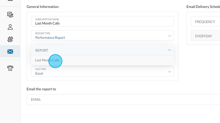This screenshot has width=220, height=123.
Task: Click the user profile sidebar icon
Action: (x=10, y=27)
